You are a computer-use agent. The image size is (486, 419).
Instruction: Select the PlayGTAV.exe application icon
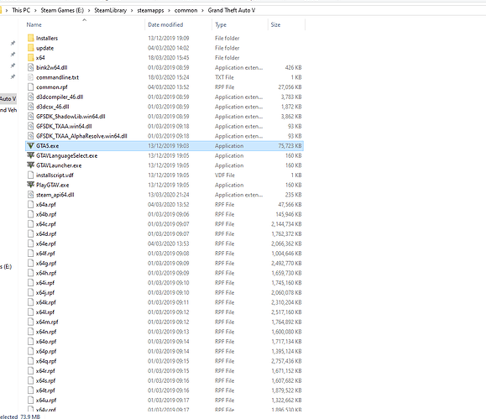coord(30,185)
